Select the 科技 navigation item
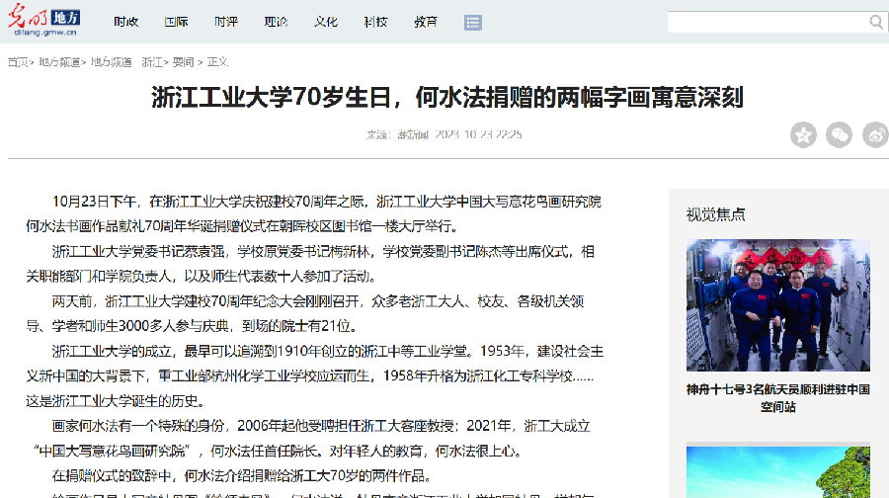 (x=375, y=22)
